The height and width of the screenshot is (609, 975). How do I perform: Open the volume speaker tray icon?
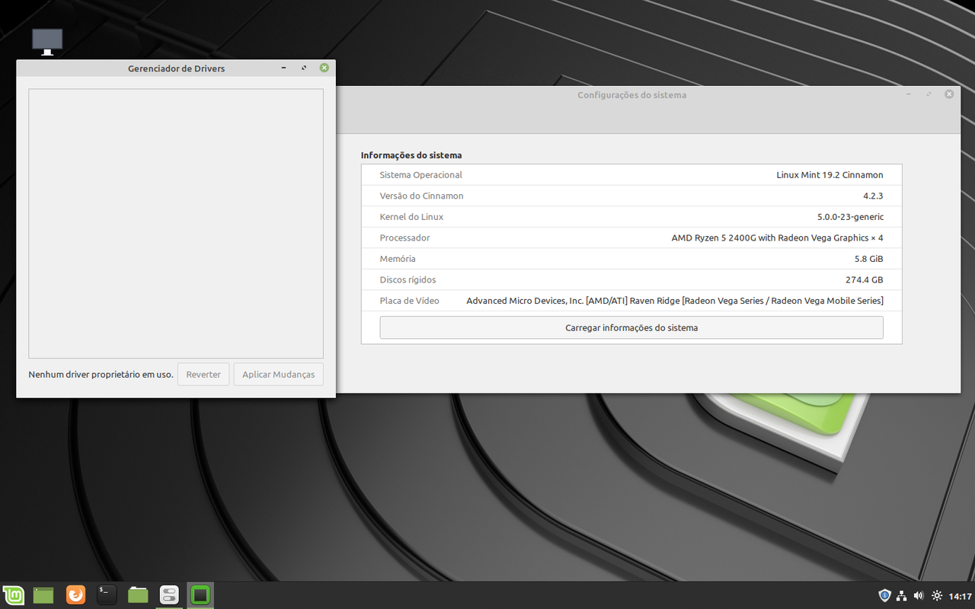point(919,595)
